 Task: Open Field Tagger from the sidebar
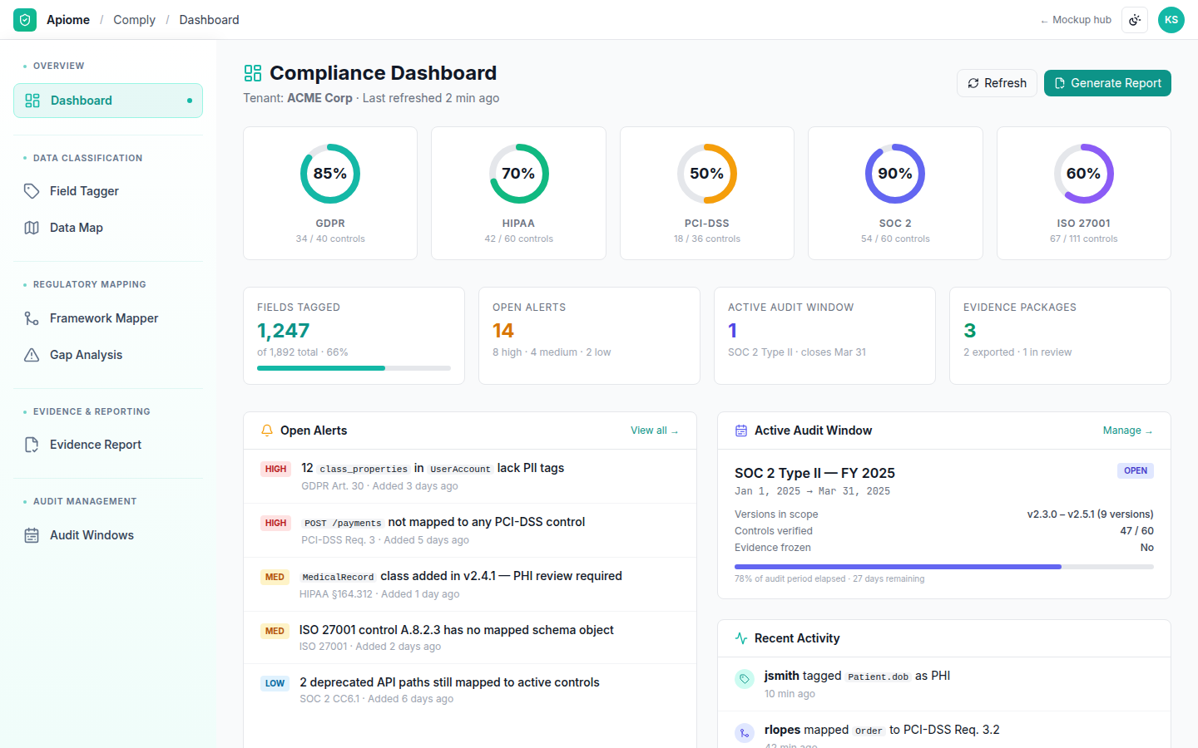pyautogui.click(x=108, y=191)
